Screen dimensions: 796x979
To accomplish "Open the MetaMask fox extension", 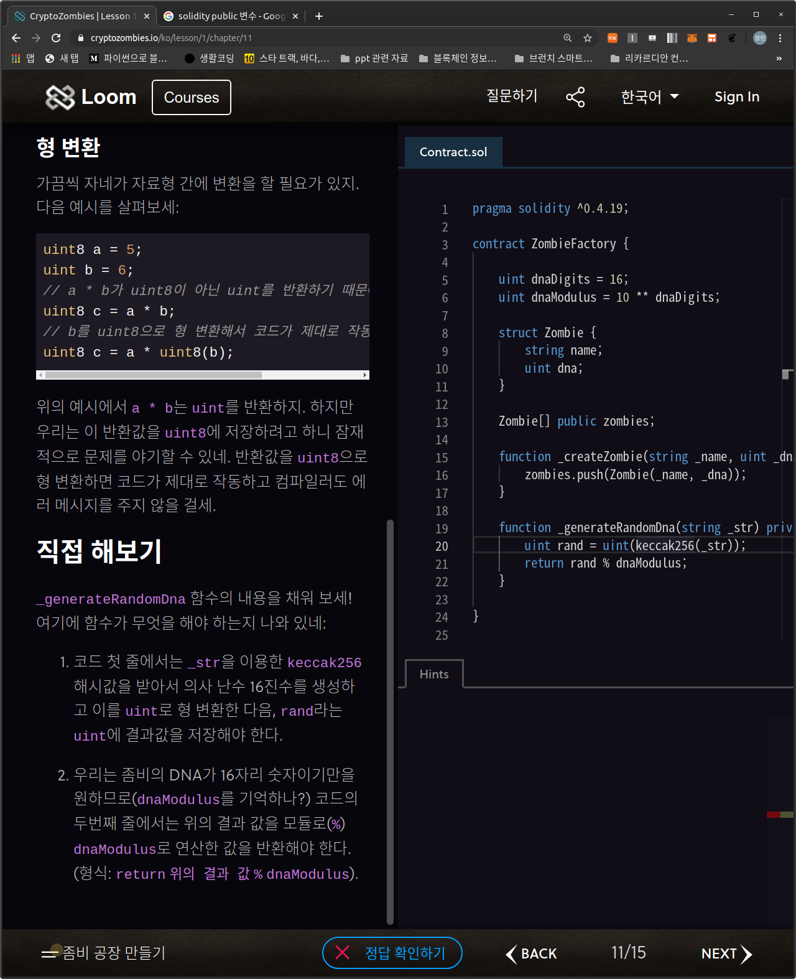I will tap(692, 38).
